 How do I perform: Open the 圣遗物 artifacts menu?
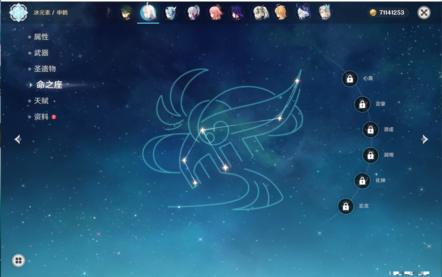coord(45,69)
